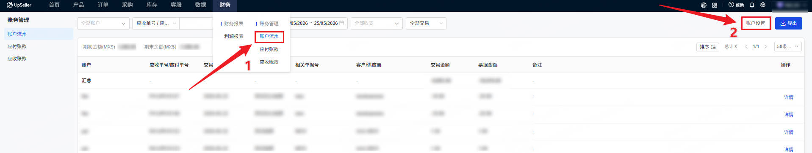Viewport: 812px width, 153px height.
Task: Expand the 50条 page size dropdown
Action: (787, 47)
